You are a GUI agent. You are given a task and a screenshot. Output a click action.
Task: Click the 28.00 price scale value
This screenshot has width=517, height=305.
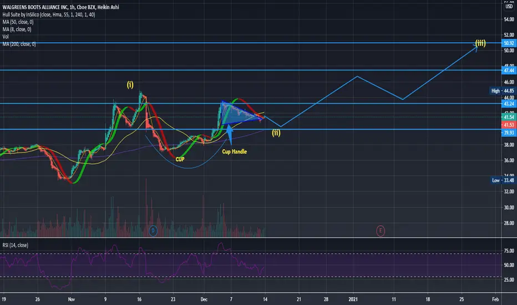coord(509,223)
